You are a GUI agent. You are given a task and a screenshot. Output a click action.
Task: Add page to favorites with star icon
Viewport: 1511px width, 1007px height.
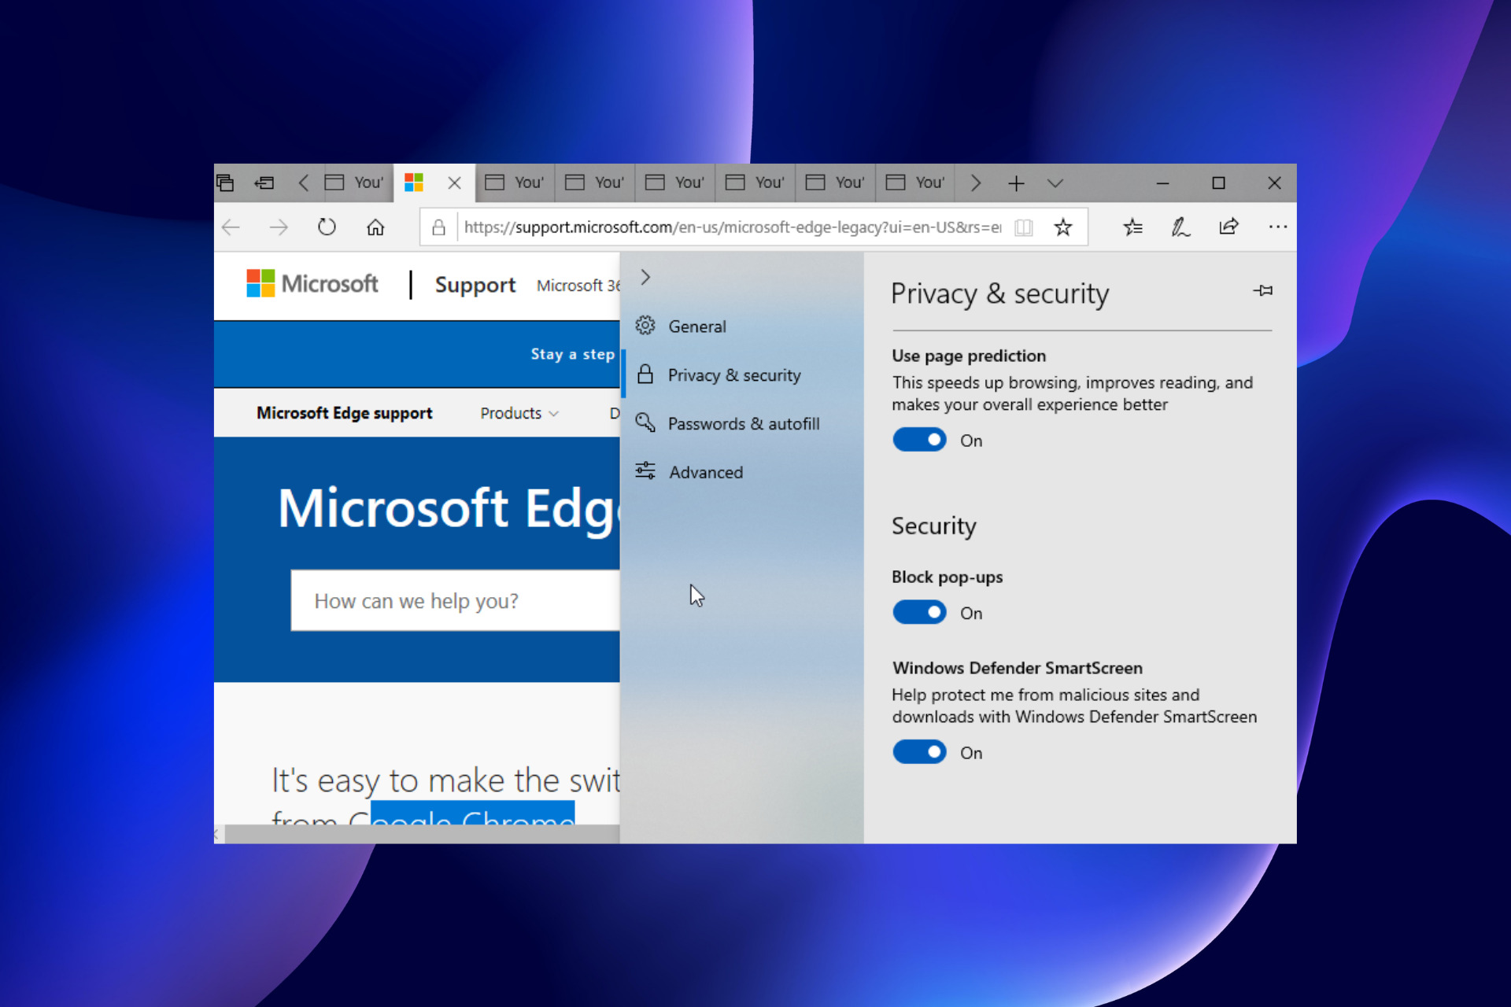coord(1063,227)
